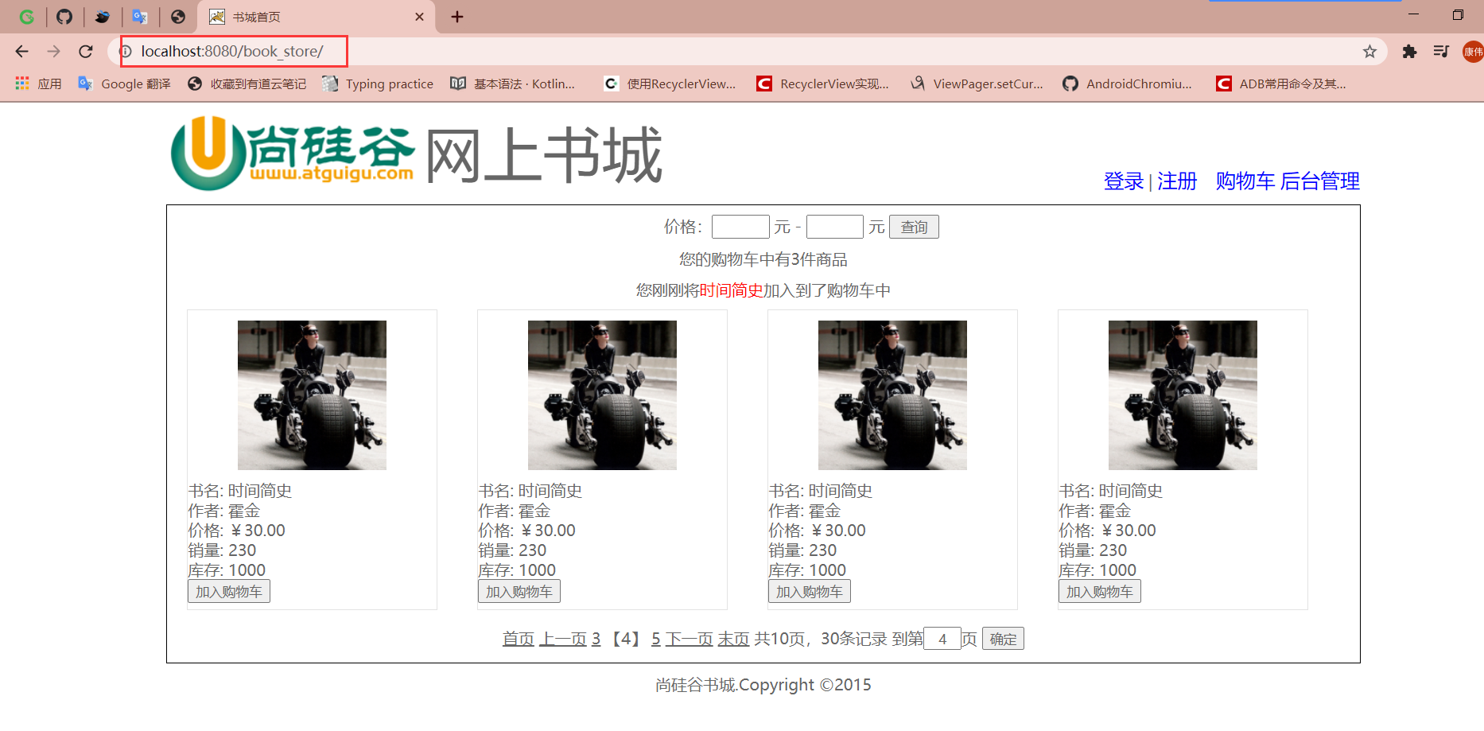Viewport: 1484px width, 731px height.
Task: Open the Google 翻译 bookmark
Action: [x=125, y=84]
